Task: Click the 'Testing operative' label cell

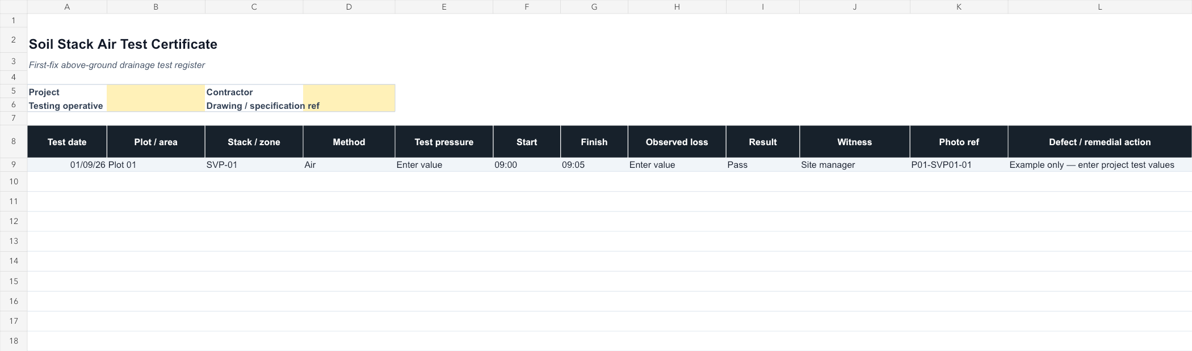Action: (x=67, y=105)
